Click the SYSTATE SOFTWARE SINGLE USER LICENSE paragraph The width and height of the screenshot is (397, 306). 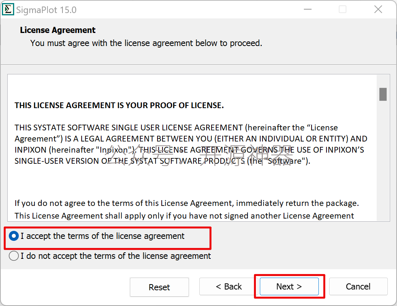click(191, 144)
